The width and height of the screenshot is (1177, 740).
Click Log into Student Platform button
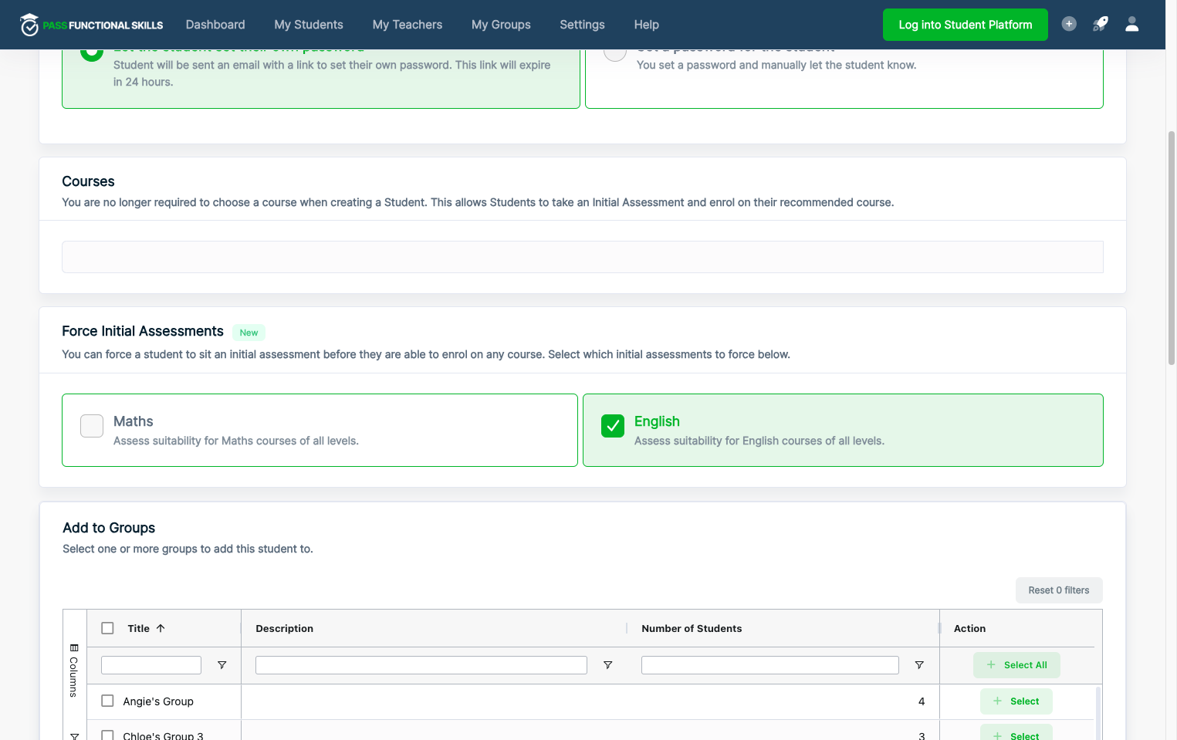966,25
